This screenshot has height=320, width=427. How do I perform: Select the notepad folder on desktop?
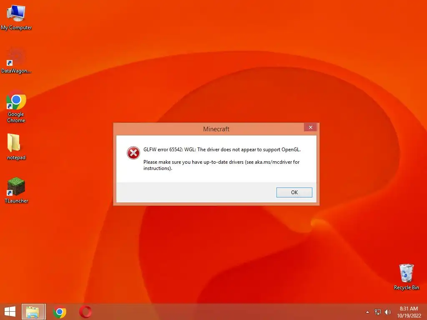16,147
